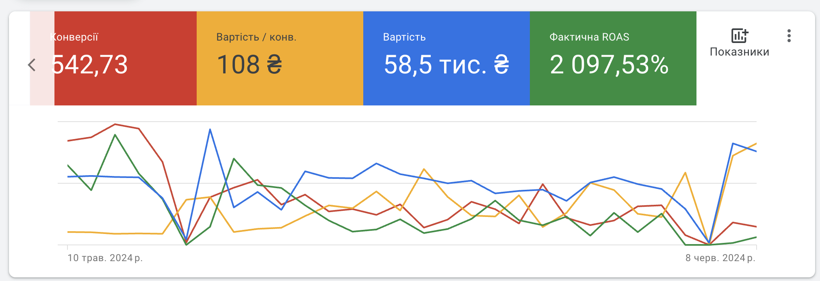Screen dimensions: 820x281
Task: Click the left chevron to show previous metrics
Action: pos(32,65)
